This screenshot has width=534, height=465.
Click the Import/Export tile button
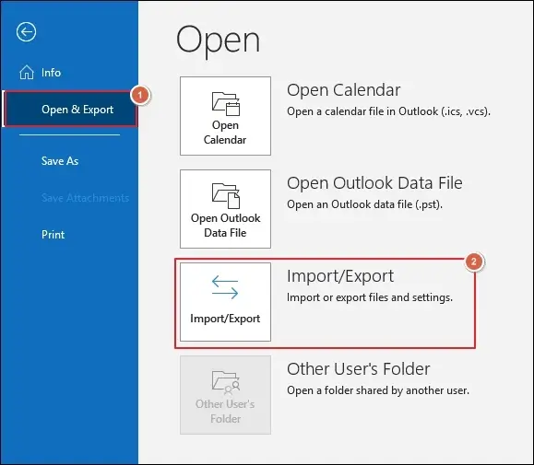[x=225, y=302]
